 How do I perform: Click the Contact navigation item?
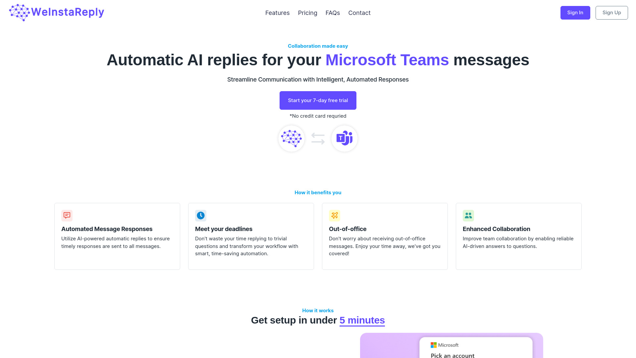359,13
